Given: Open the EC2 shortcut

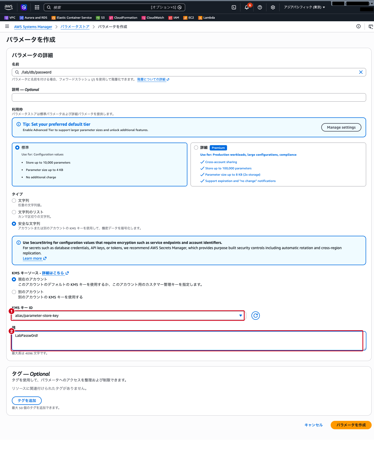Looking at the screenshot, I should [x=189, y=18].
